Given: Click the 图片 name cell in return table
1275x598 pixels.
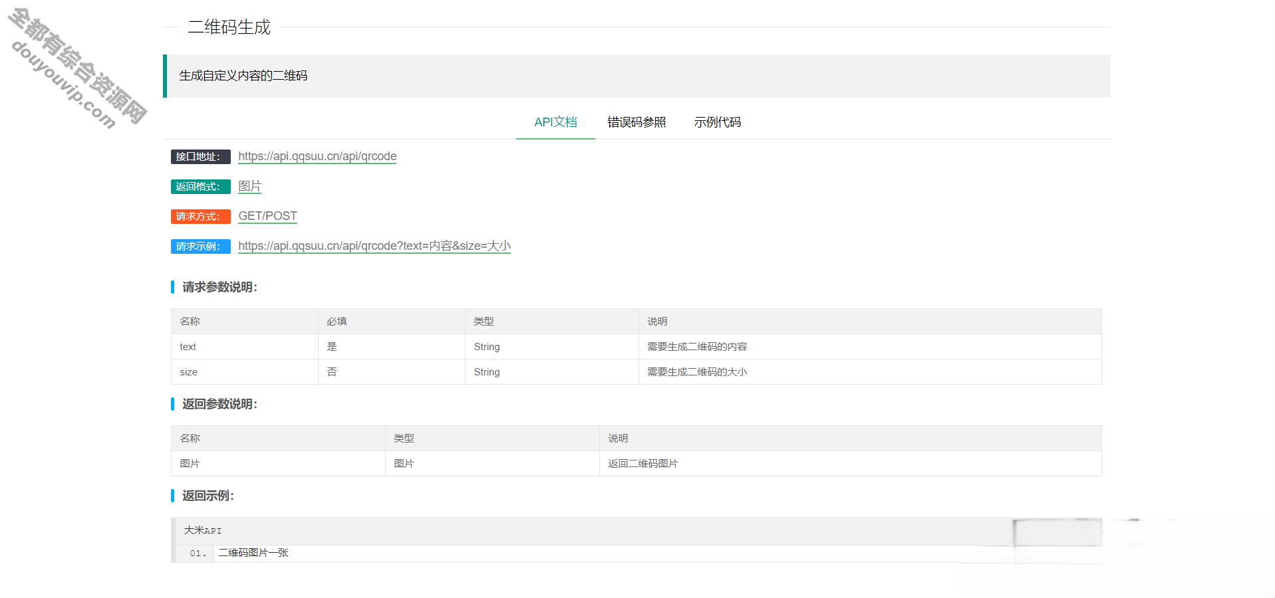Looking at the screenshot, I should click(279, 464).
